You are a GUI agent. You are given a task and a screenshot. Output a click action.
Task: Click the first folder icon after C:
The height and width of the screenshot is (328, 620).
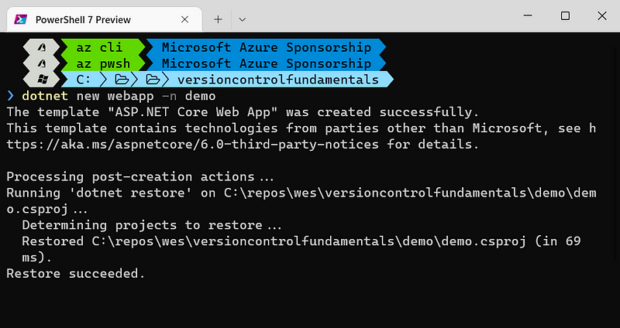click(122, 80)
